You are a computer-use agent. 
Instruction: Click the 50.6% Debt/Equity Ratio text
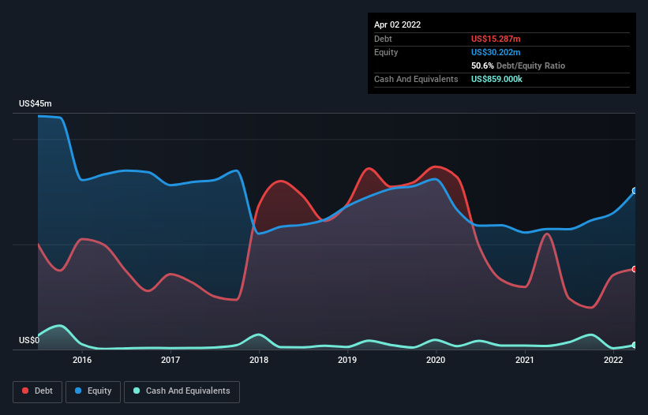pyautogui.click(x=519, y=65)
